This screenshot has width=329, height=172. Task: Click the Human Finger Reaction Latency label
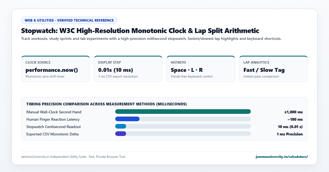[53, 119]
